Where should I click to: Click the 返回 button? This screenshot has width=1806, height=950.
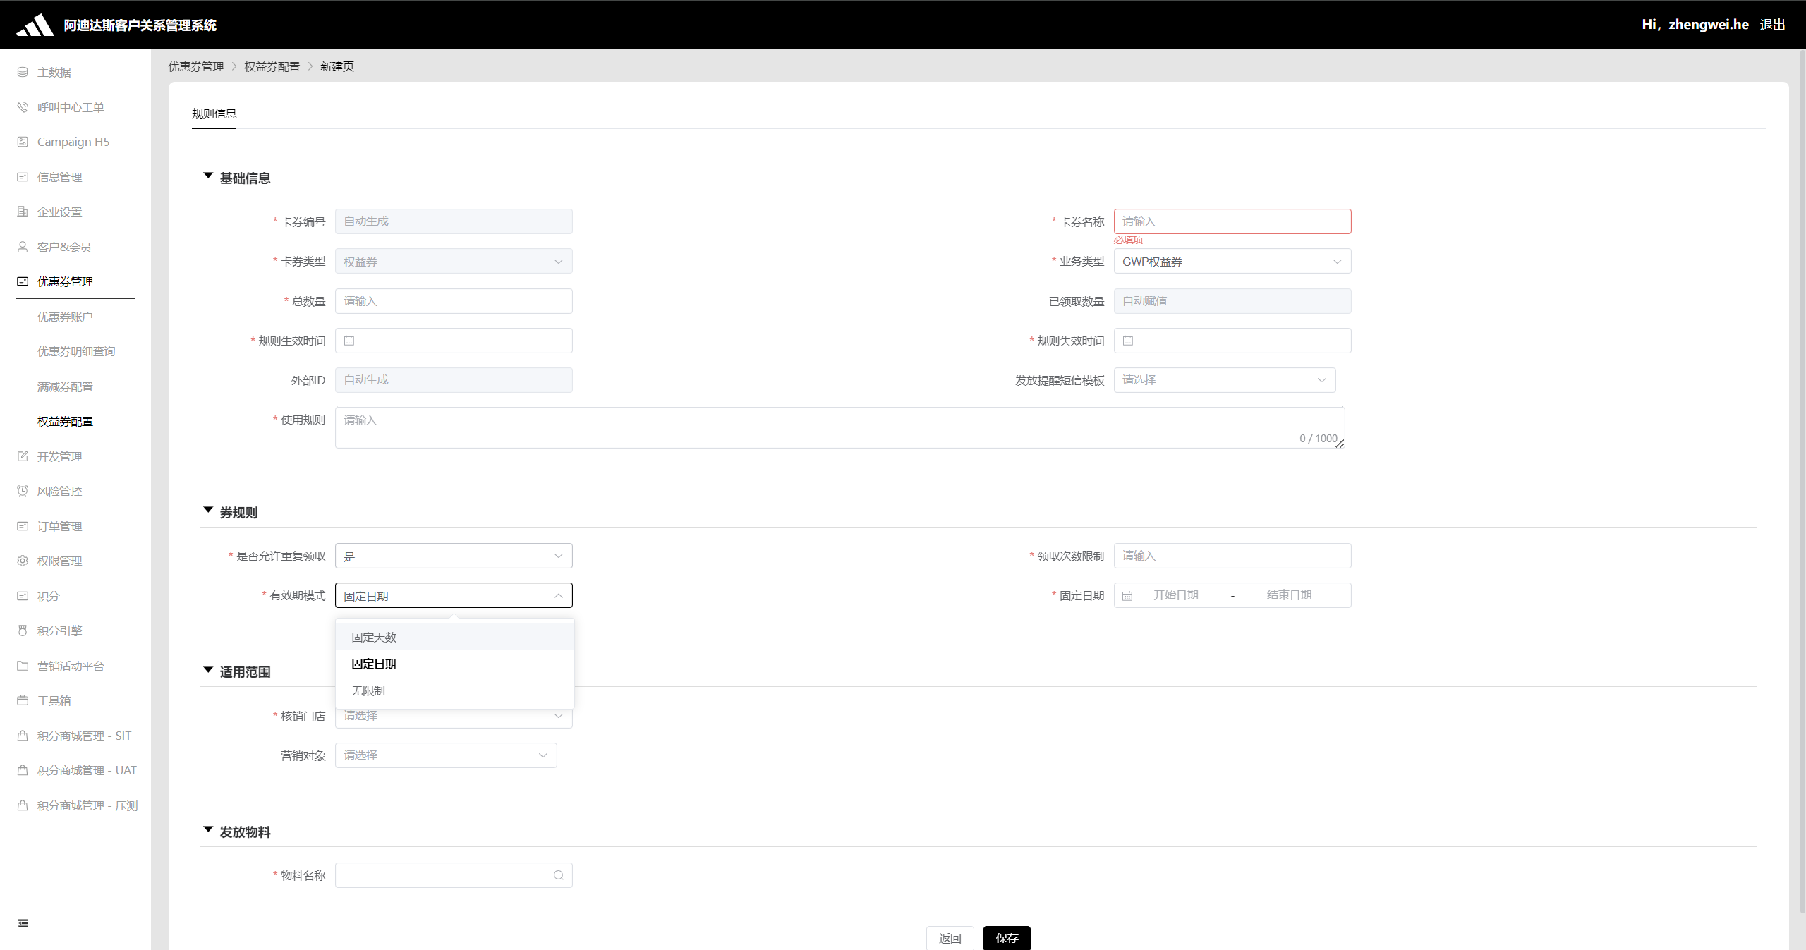[x=950, y=938]
